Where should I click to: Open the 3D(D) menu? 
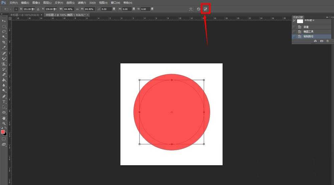pyautogui.click(x=92, y=3)
